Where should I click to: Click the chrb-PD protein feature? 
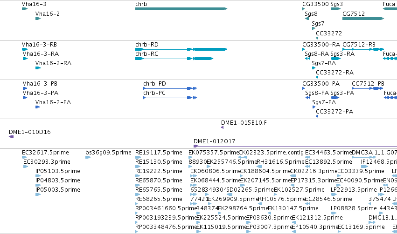point(170,88)
